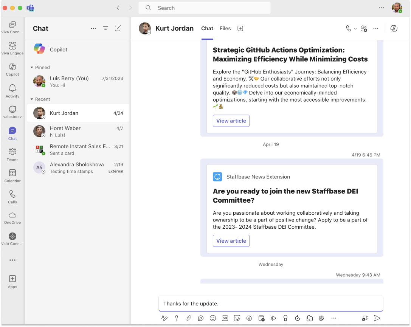Screen dimensions: 411x327
Task: Open Copilot from the left rail
Action: 12,70
